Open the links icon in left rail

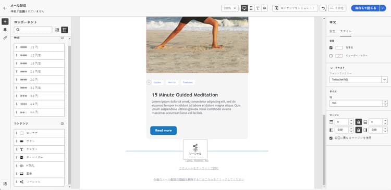(x=5, y=38)
